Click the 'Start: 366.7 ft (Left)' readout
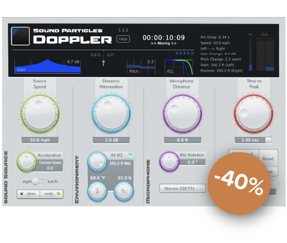Screen dimensions: 287x243 [x=217, y=65]
